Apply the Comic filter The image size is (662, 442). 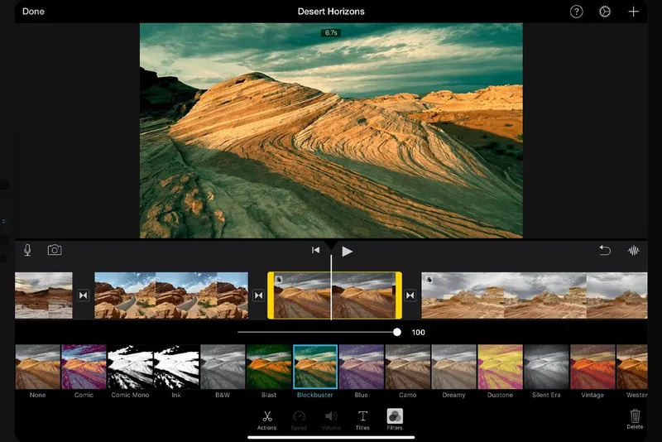coord(84,367)
